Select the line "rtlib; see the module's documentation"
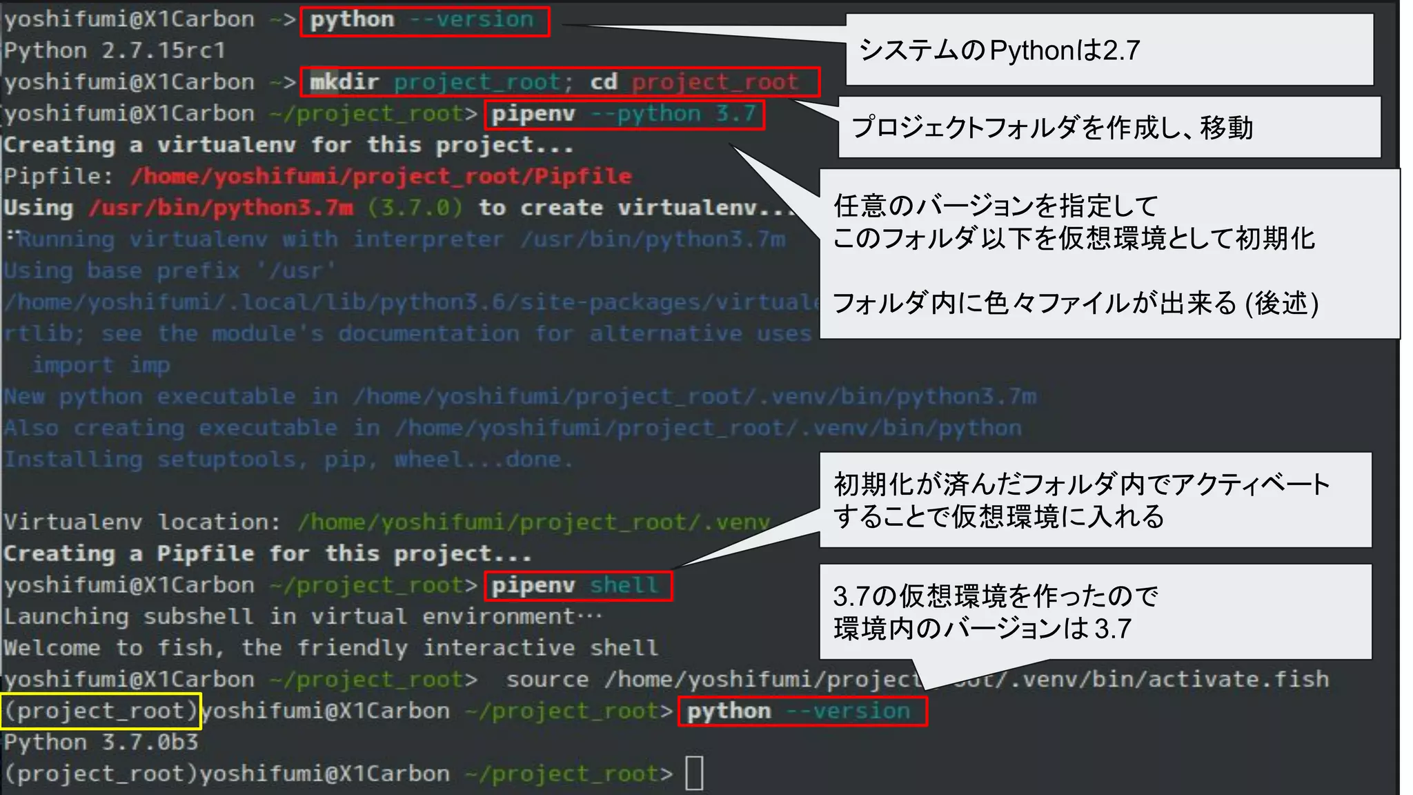 tap(407, 334)
